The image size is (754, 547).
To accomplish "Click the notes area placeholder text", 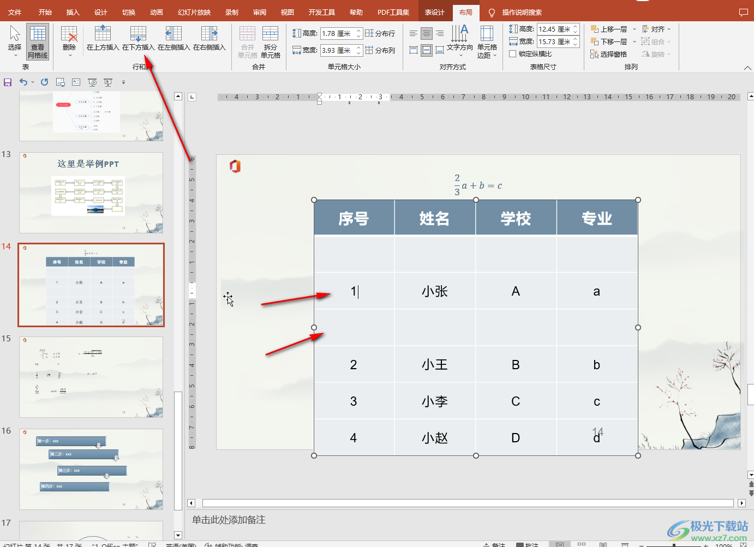I will (x=229, y=520).
